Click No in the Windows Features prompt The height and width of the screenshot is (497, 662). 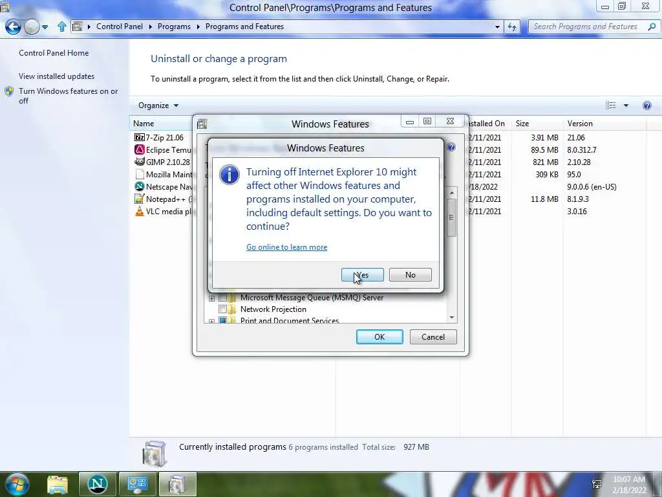[x=410, y=274]
